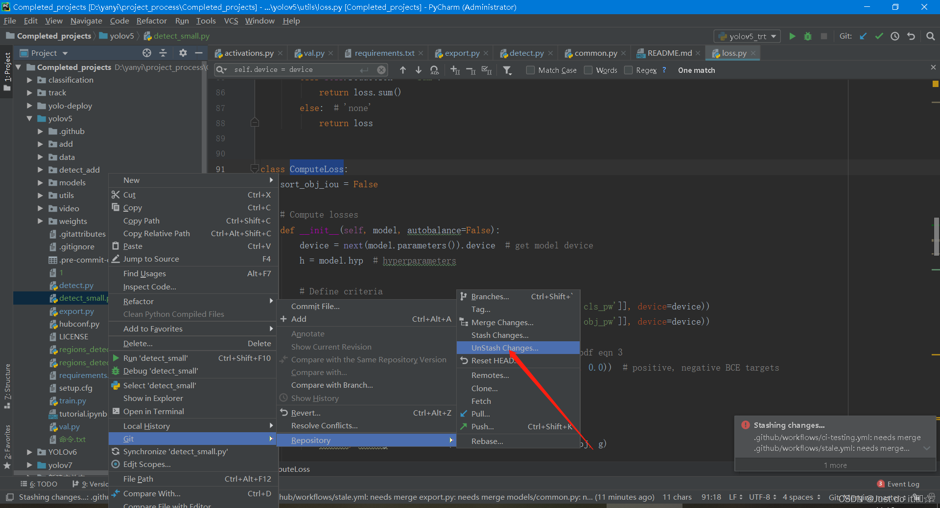940x508 pixels.
Task: Click fold marker beside class ComputeLoss
Action: pyautogui.click(x=255, y=169)
